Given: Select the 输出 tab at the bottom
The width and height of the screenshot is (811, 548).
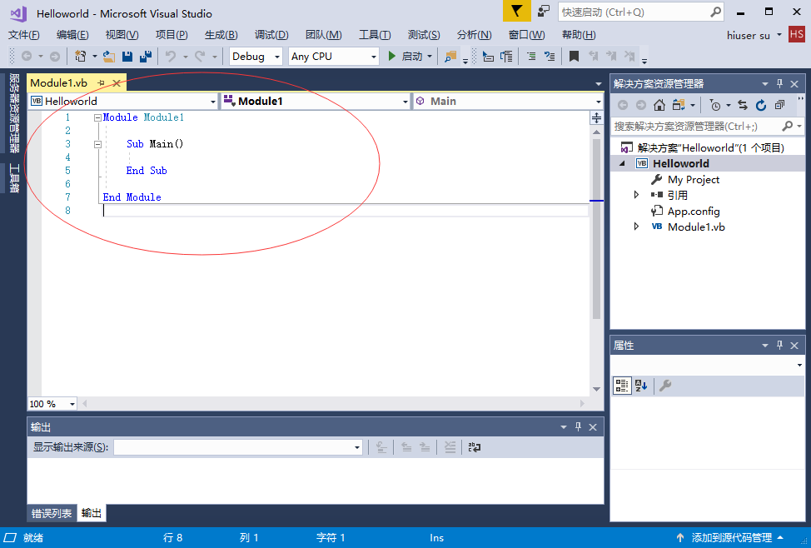Looking at the screenshot, I should (x=92, y=513).
